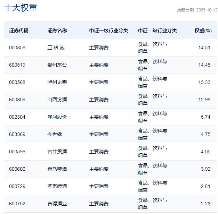Click 食品、饮料与烟草 in the 舍得酒业 row
The width and height of the screenshot is (218, 214).
click(152, 204)
